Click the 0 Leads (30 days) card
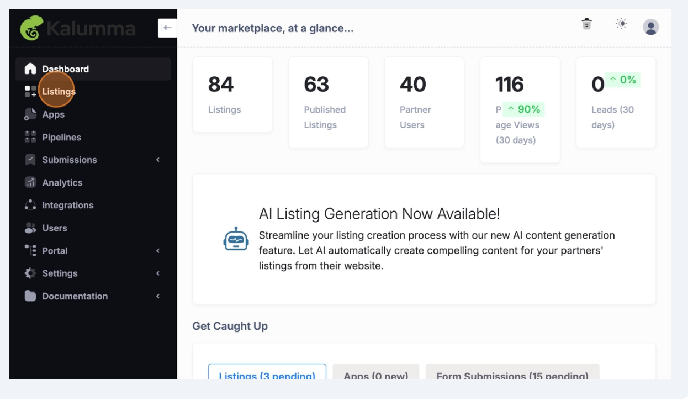Image resolution: width=688 pixels, height=400 pixels. [x=616, y=102]
